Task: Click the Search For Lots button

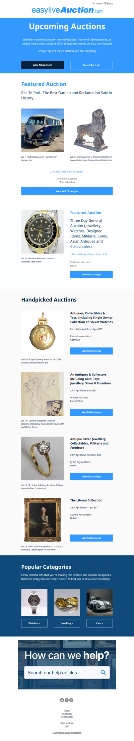Action: [x=91, y=65]
